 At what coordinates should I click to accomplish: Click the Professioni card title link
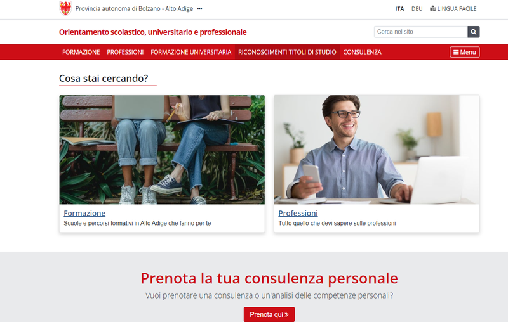click(298, 213)
